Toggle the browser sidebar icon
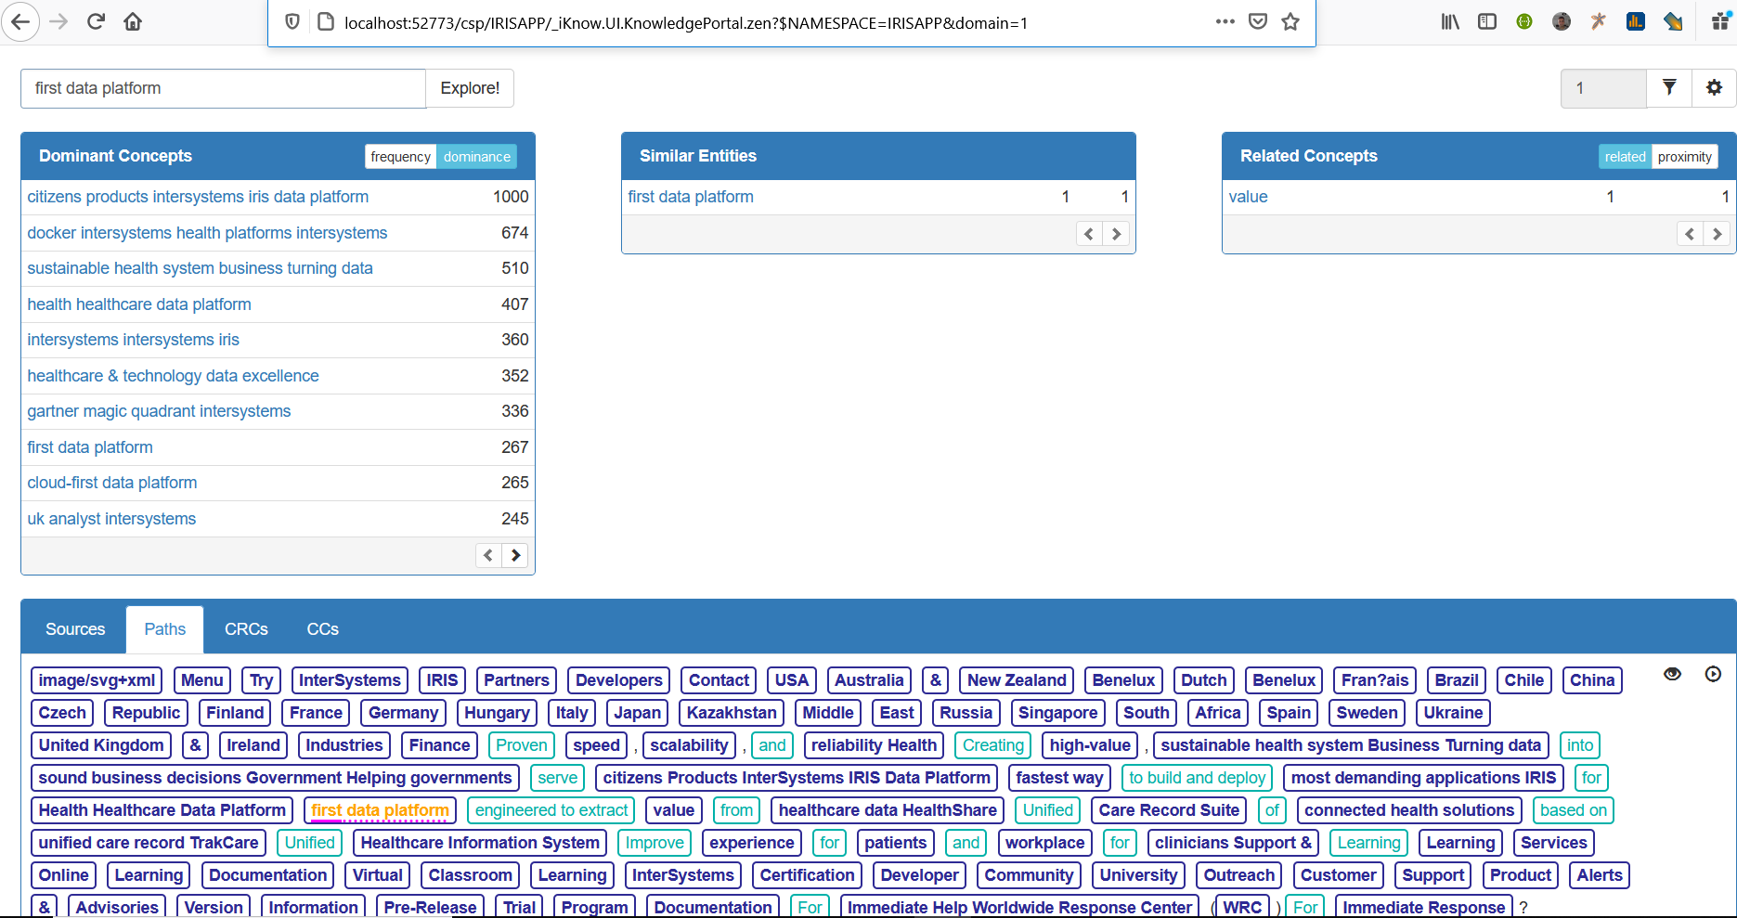The width and height of the screenshot is (1737, 918). [x=1487, y=21]
